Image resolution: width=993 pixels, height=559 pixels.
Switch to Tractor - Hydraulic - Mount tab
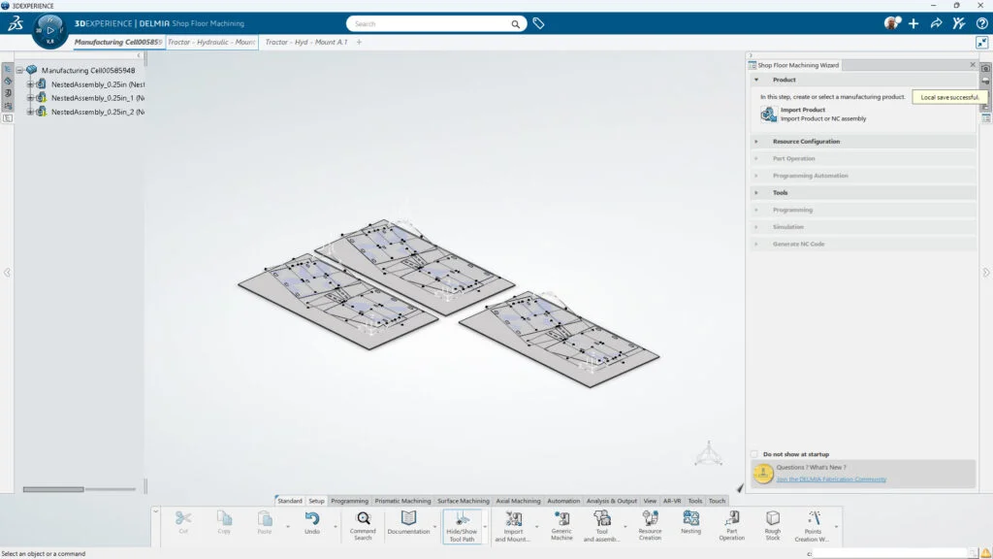click(211, 42)
